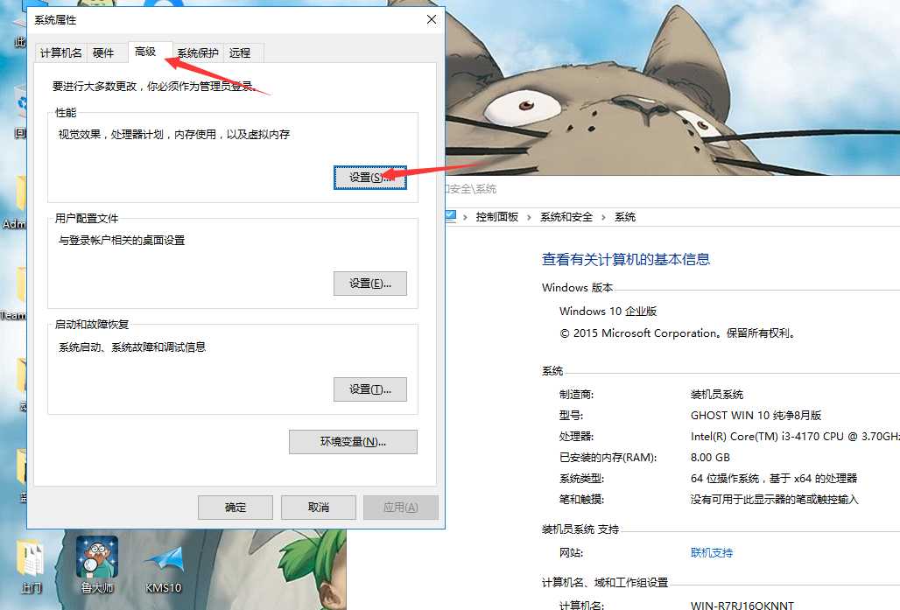Go to 控制面板 in breadcrumb
900x610 pixels.
[x=497, y=217]
